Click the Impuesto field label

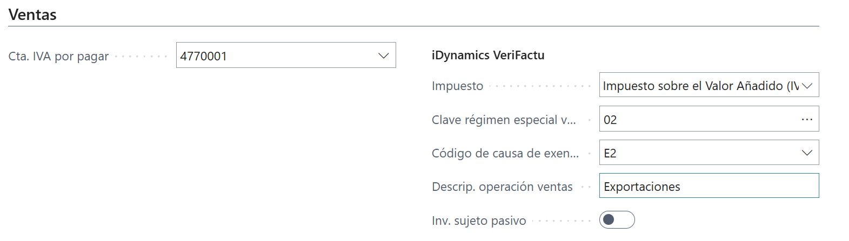coord(457,86)
